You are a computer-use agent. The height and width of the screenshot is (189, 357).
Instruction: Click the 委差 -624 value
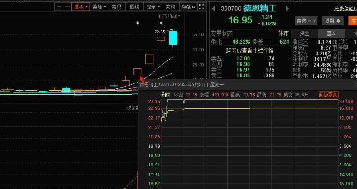pos(283,42)
